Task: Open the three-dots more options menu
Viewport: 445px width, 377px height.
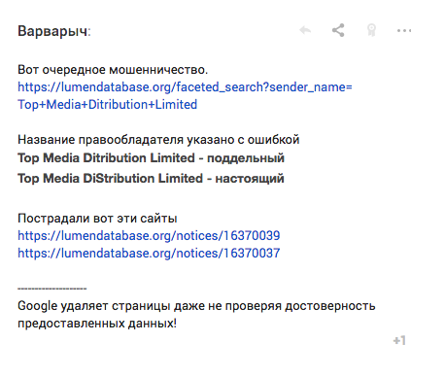Action: coord(404,31)
